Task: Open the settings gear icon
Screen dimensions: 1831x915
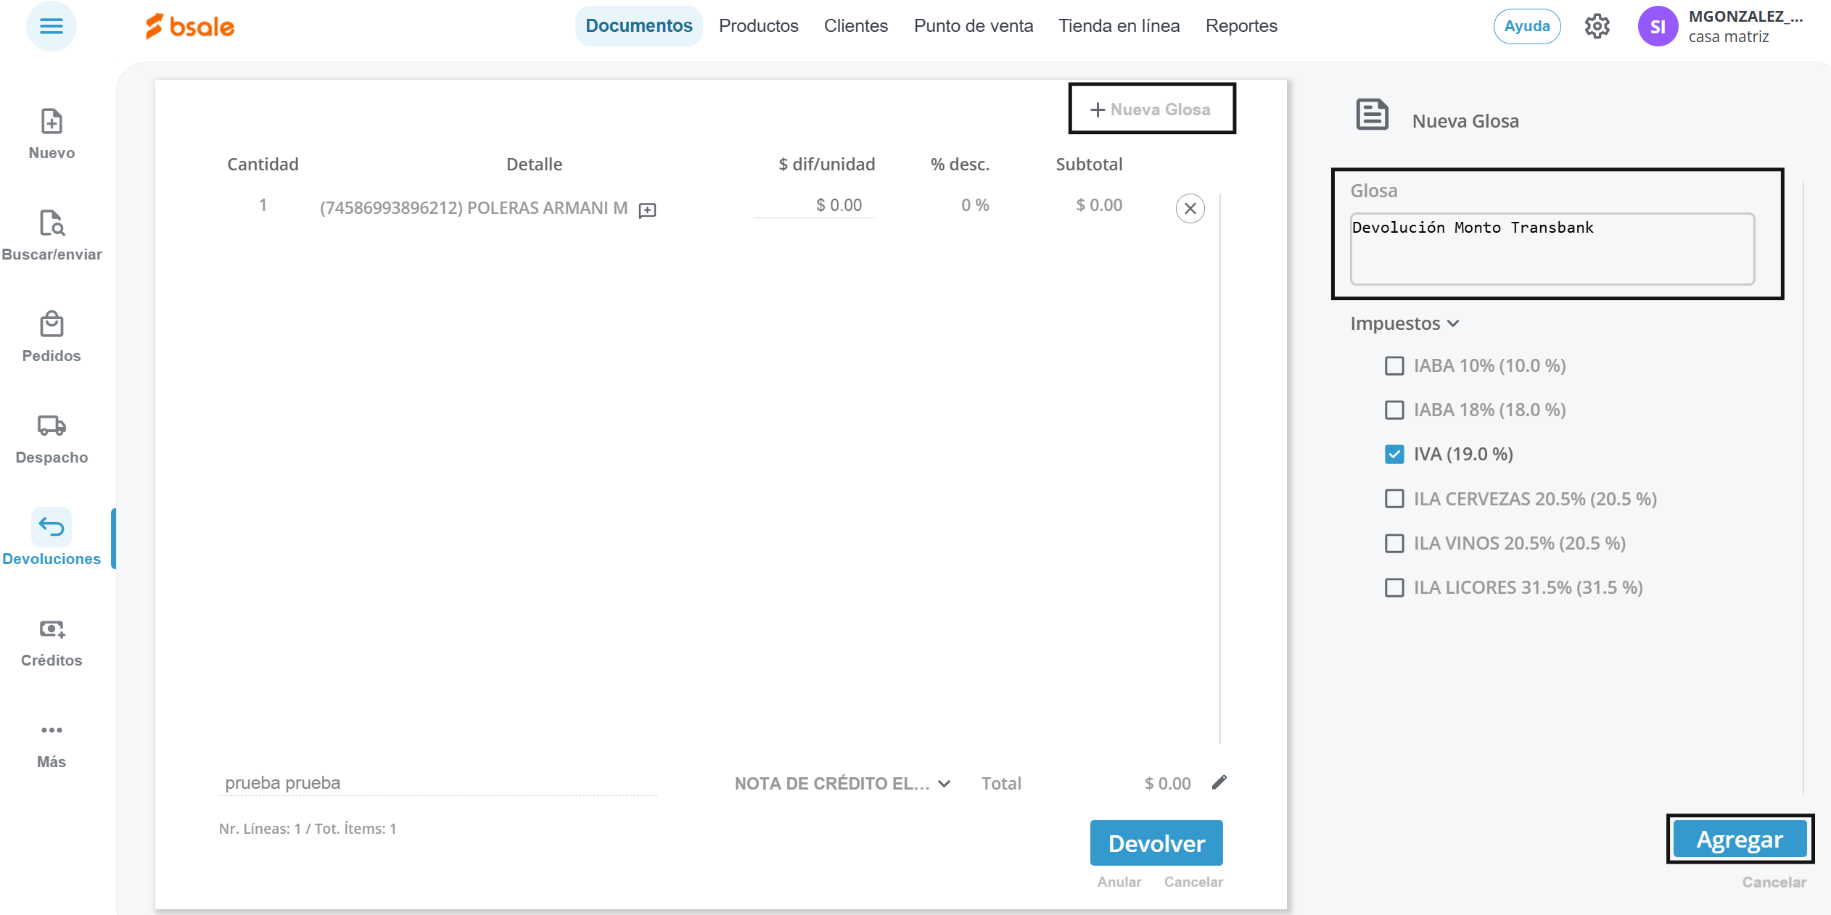Action: point(1597,27)
